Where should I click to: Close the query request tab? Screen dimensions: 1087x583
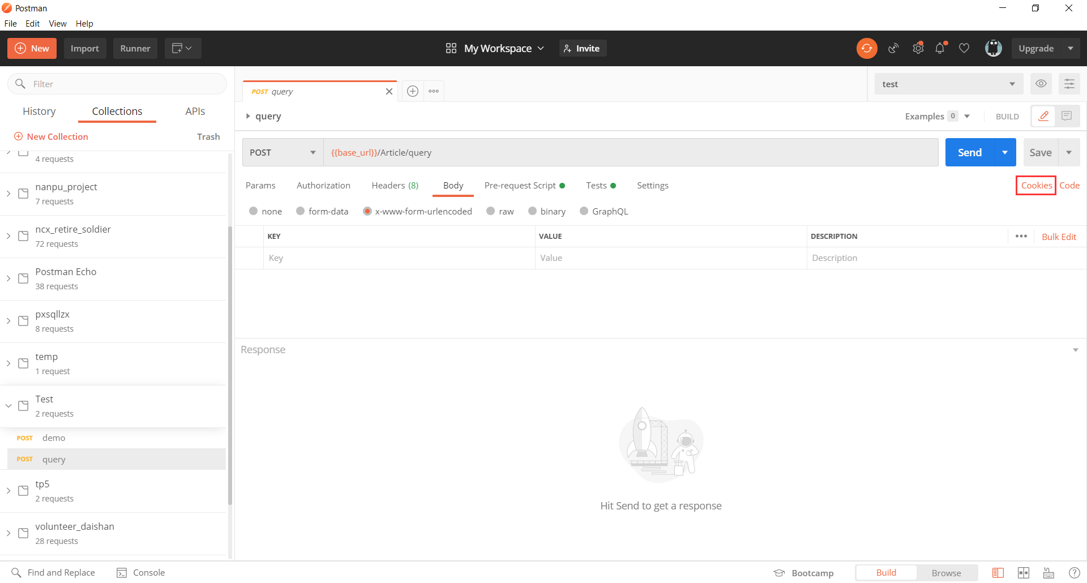coord(389,92)
